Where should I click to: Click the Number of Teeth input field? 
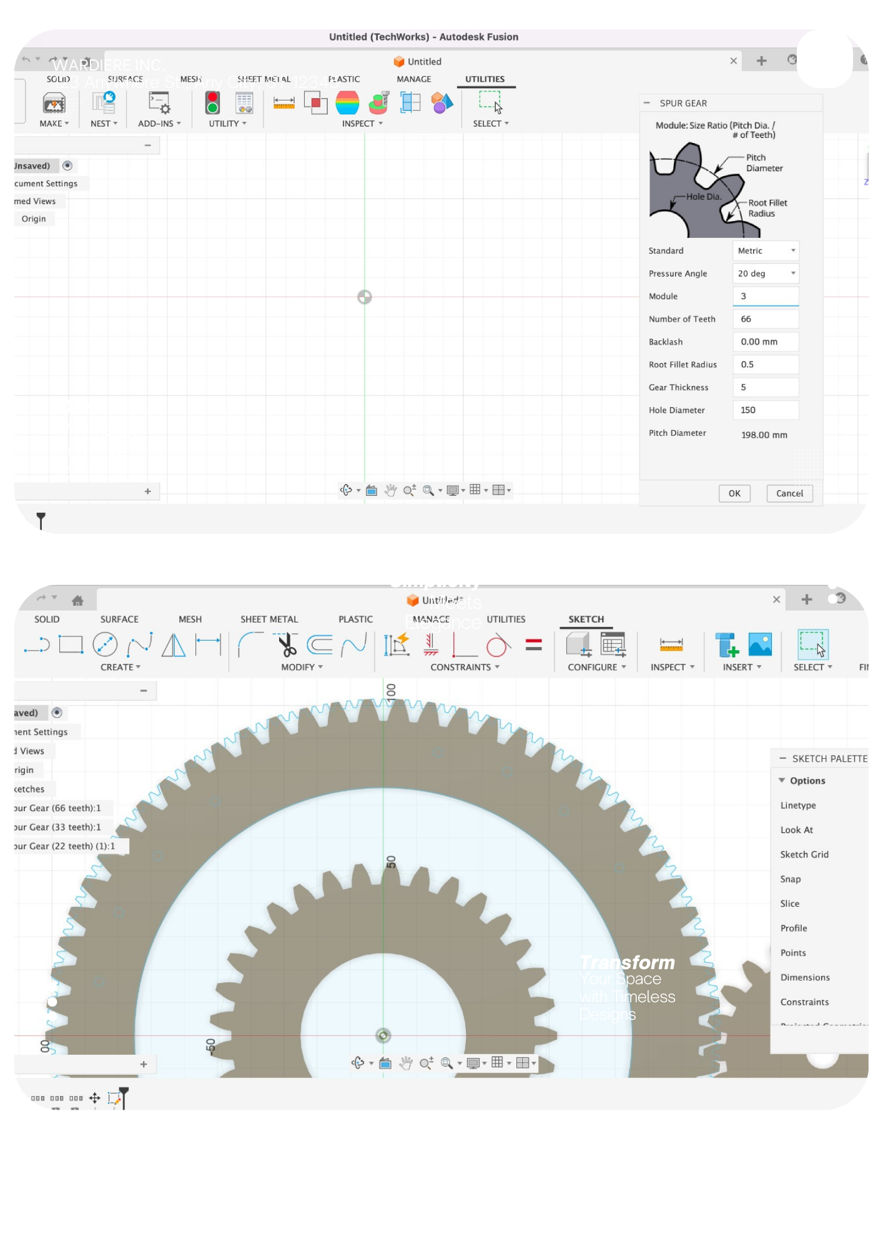click(x=766, y=319)
